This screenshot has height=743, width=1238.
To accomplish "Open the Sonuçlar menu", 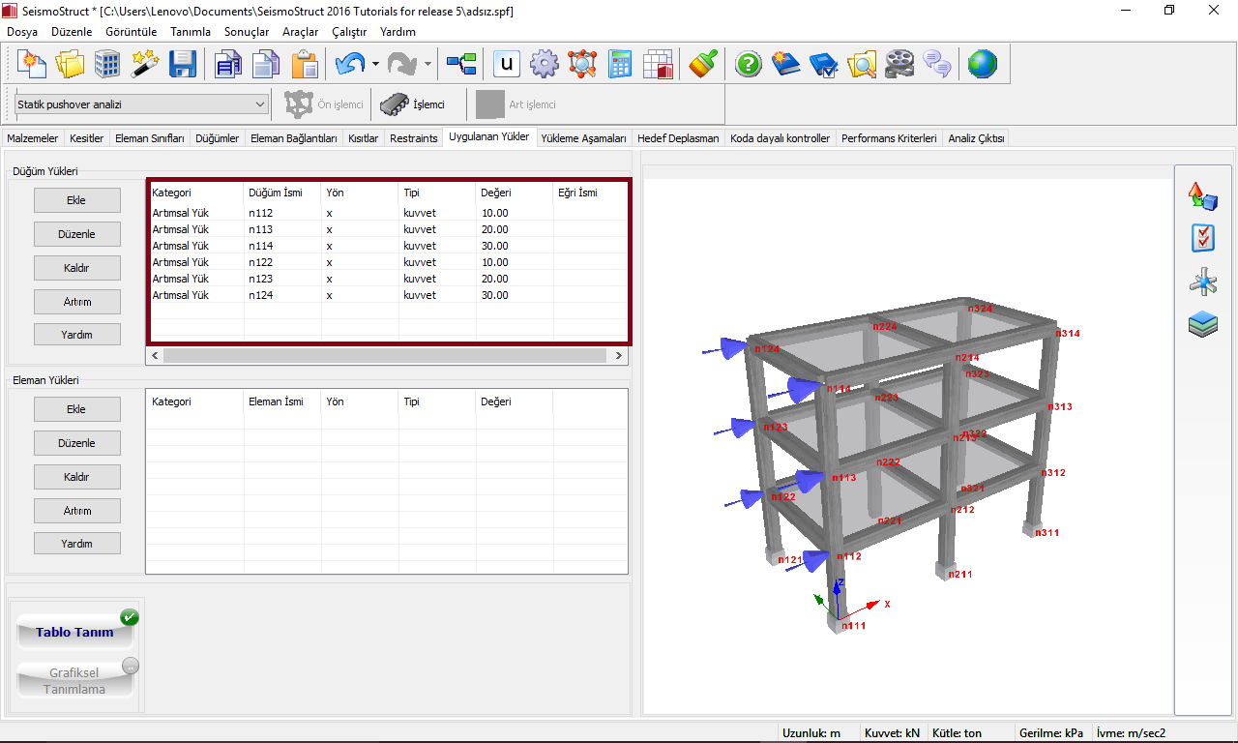I will tap(246, 32).
